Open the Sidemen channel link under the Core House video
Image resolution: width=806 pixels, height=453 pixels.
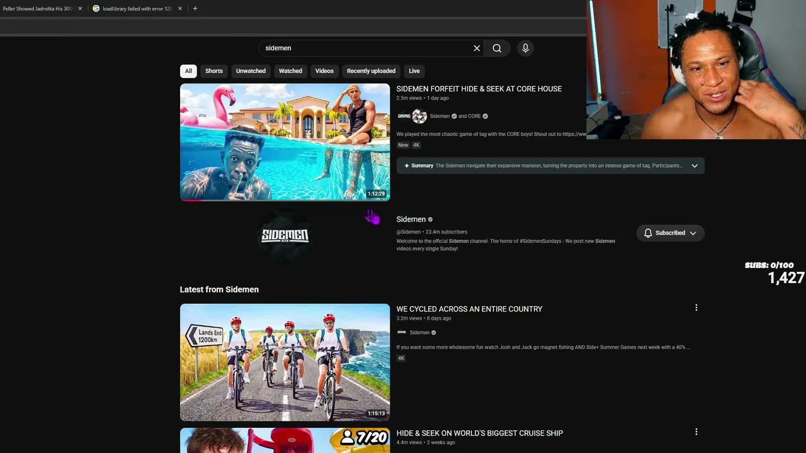440,116
